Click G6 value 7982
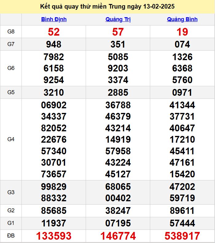215x243 pixels. 54,57
